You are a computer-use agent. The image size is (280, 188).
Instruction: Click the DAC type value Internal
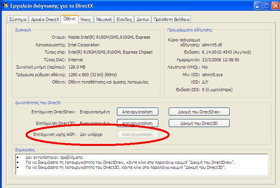pos(75,60)
